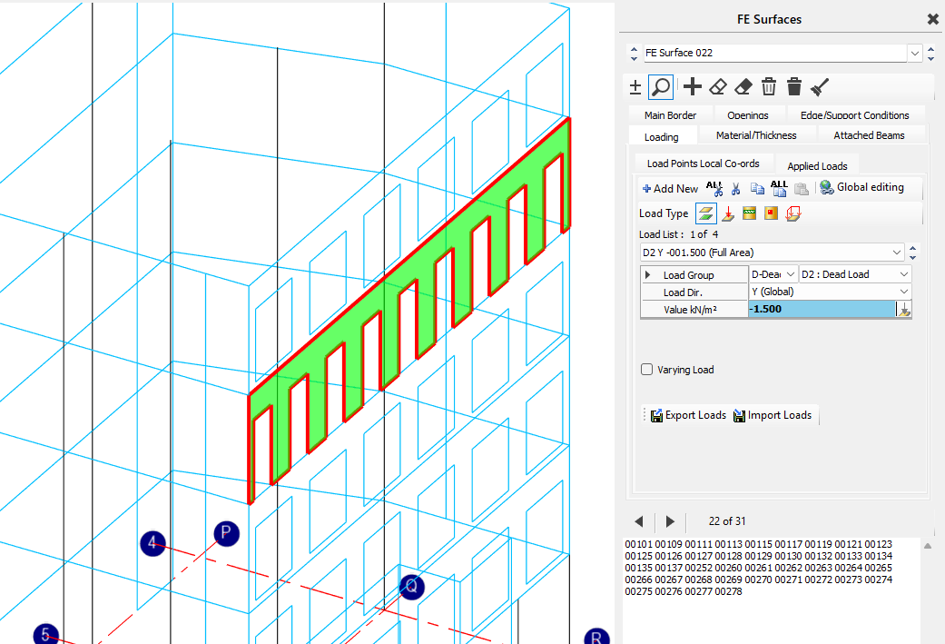The image size is (945, 644).
Task: Click the node list scrollbar up arrow
Action: (928, 546)
